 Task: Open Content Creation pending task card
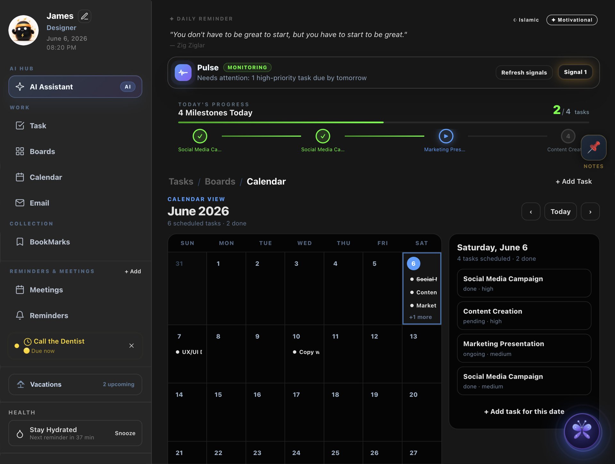click(524, 315)
